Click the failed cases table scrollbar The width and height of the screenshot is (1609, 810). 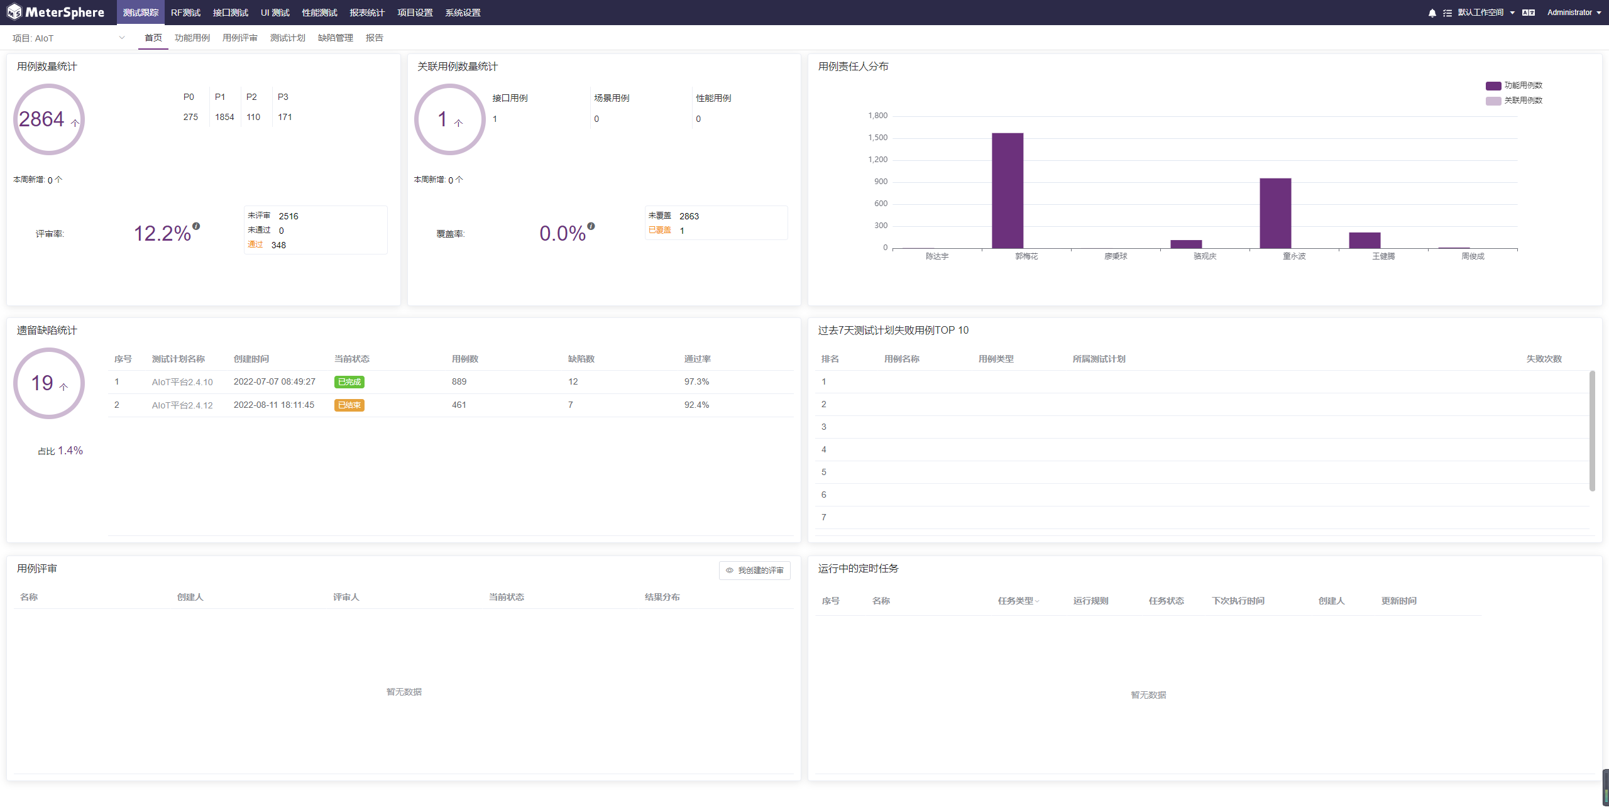click(x=1592, y=431)
